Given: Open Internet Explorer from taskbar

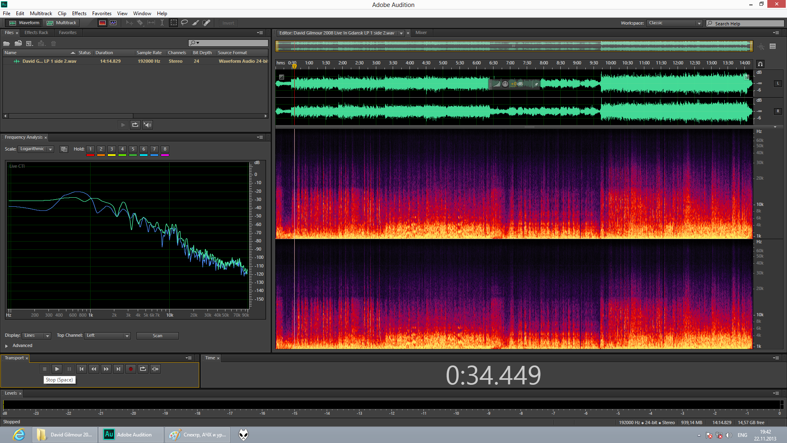Looking at the screenshot, I should coord(18,435).
